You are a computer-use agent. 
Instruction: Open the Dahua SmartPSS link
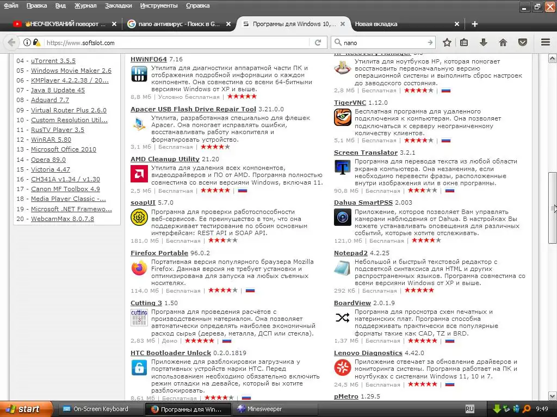(363, 203)
